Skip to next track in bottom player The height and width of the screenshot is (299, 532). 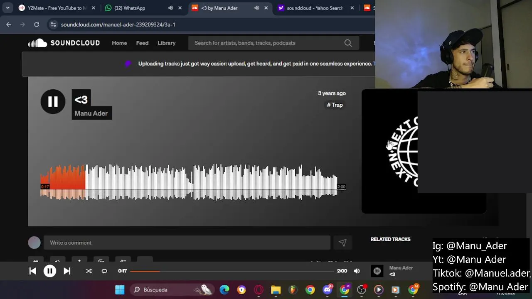tap(67, 271)
